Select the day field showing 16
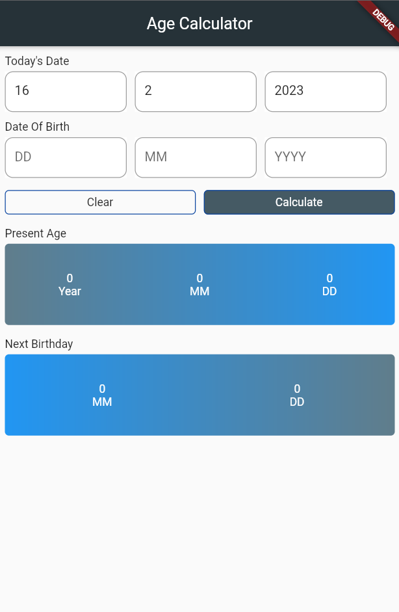The width and height of the screenshot is (399, 612). (65, 92)
